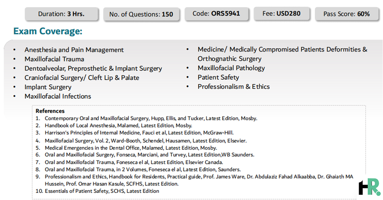
Task: Select the Implant Surgery bullet item
Action: tap(48, 87)
